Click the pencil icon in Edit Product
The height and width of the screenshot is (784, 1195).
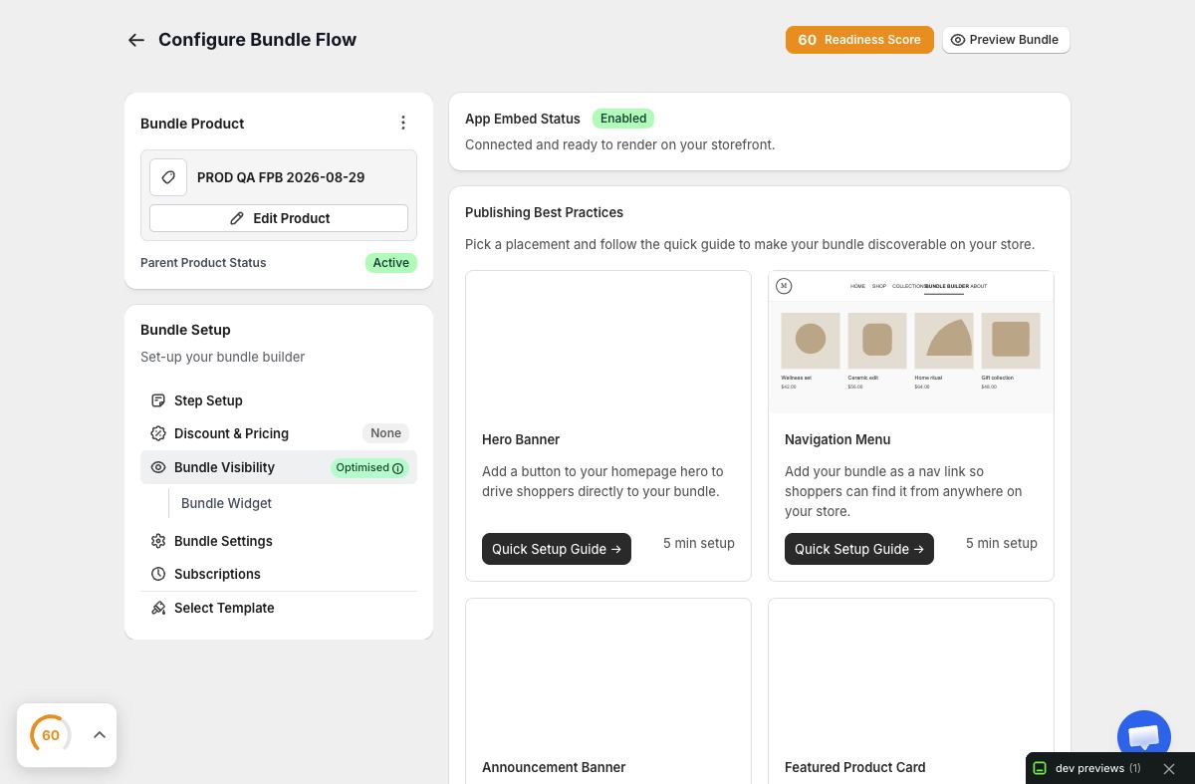point(237,218)
